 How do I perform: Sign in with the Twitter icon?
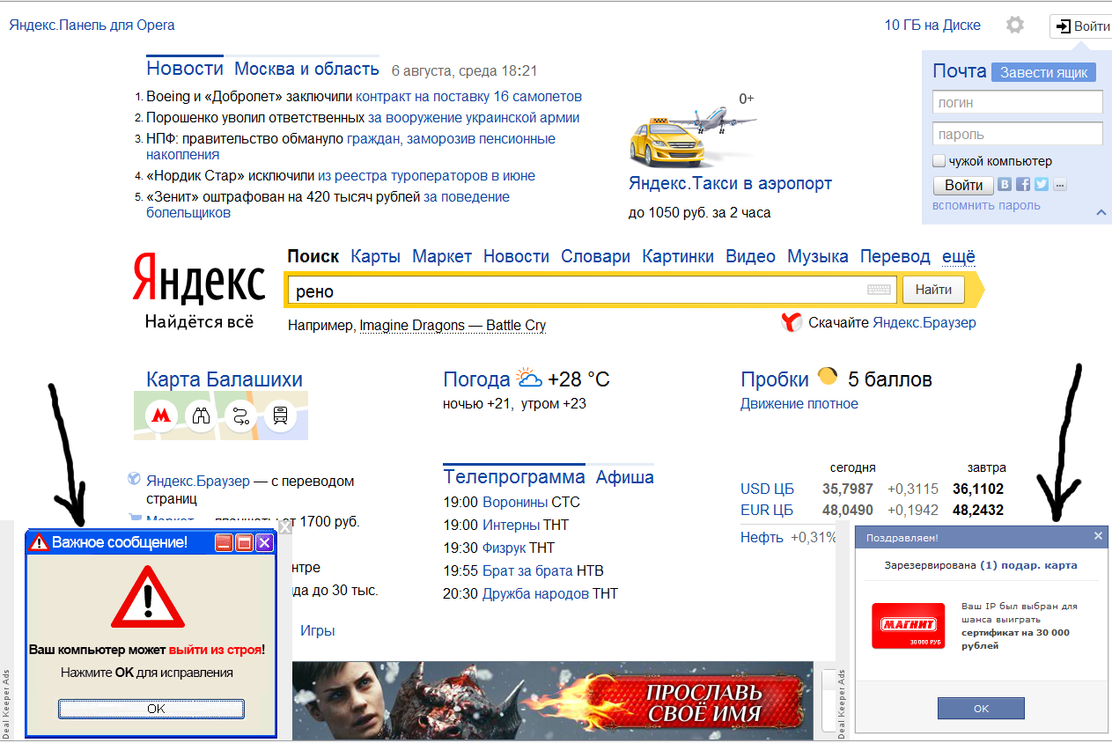click(x=1042, y=185)
